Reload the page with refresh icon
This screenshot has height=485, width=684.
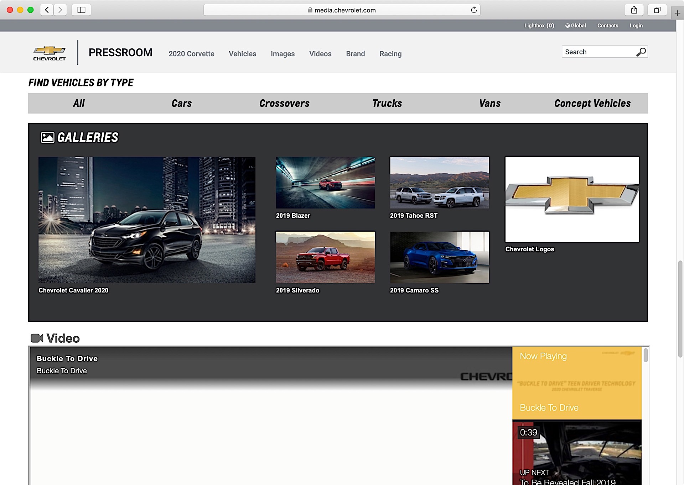tap(474, 10)
